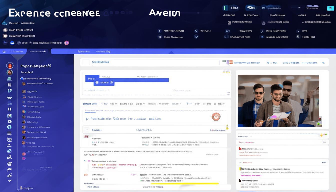
Task: Click the red avatar icon atop left sidebar
Action: 10,65
